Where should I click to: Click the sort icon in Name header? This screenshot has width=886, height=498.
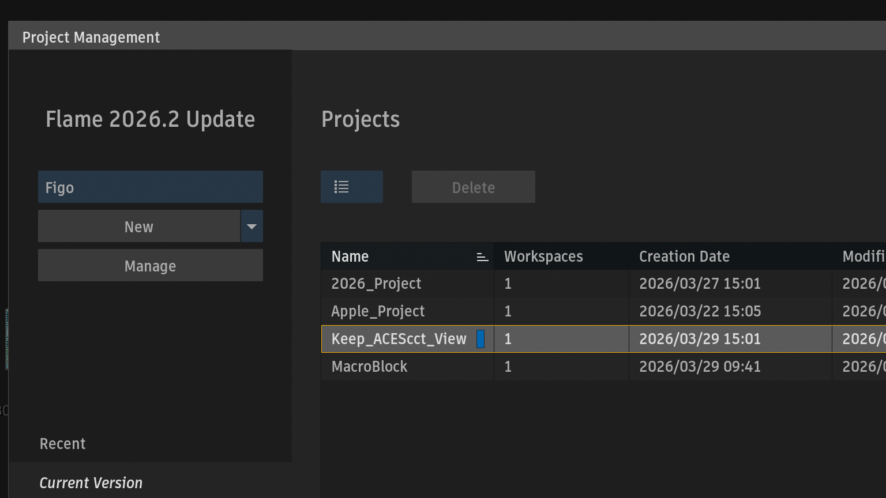click(x=482, y=257)
